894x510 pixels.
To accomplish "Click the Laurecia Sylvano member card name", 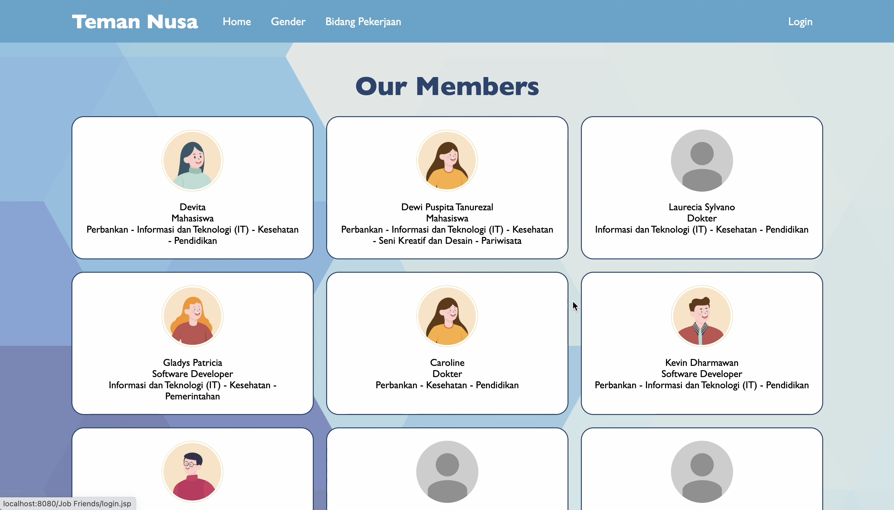I will pos(702,207).
